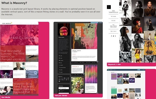Click the Masonry description paragraph
156x99 pixels.
pyautogui.click(x=51, y=12)
